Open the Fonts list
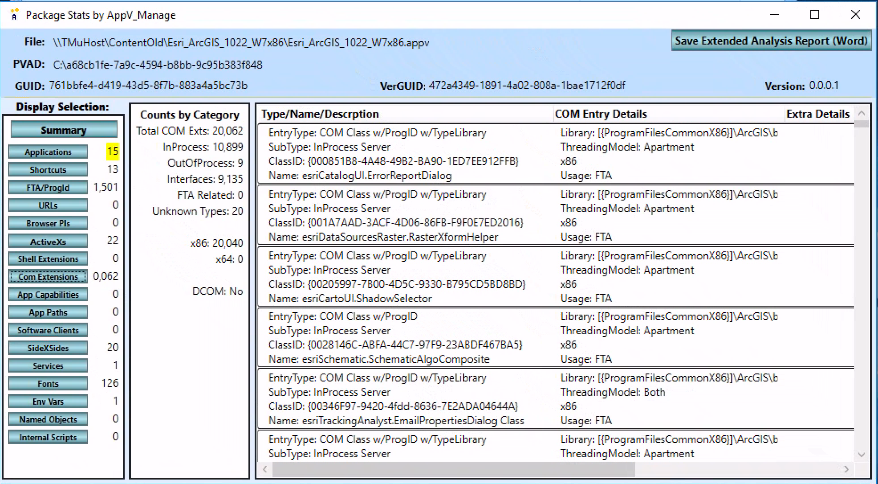878x484 pixels. pos(48,384)
